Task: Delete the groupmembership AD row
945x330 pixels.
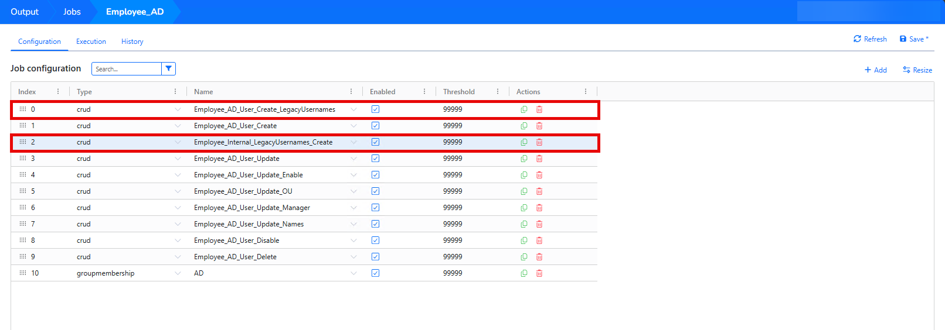Action: pos(539,273)
